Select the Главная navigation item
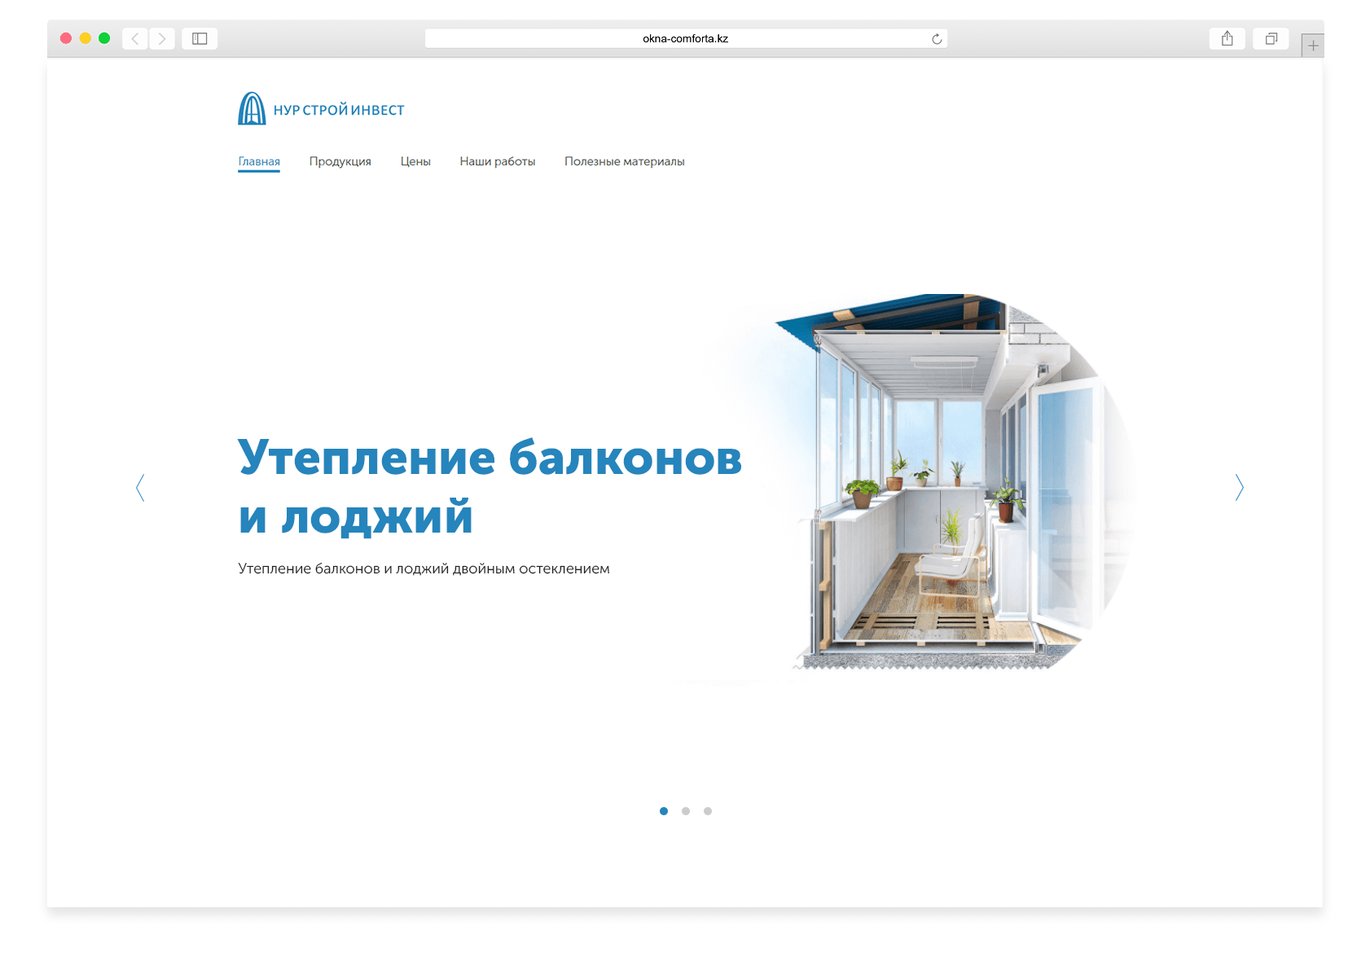Screen dimensions: 1370x961 [x=258, y=161]
